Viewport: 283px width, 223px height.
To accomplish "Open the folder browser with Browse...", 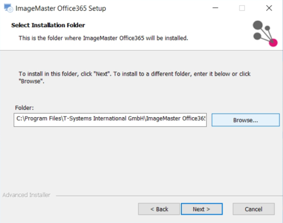I will coord(246,120).
